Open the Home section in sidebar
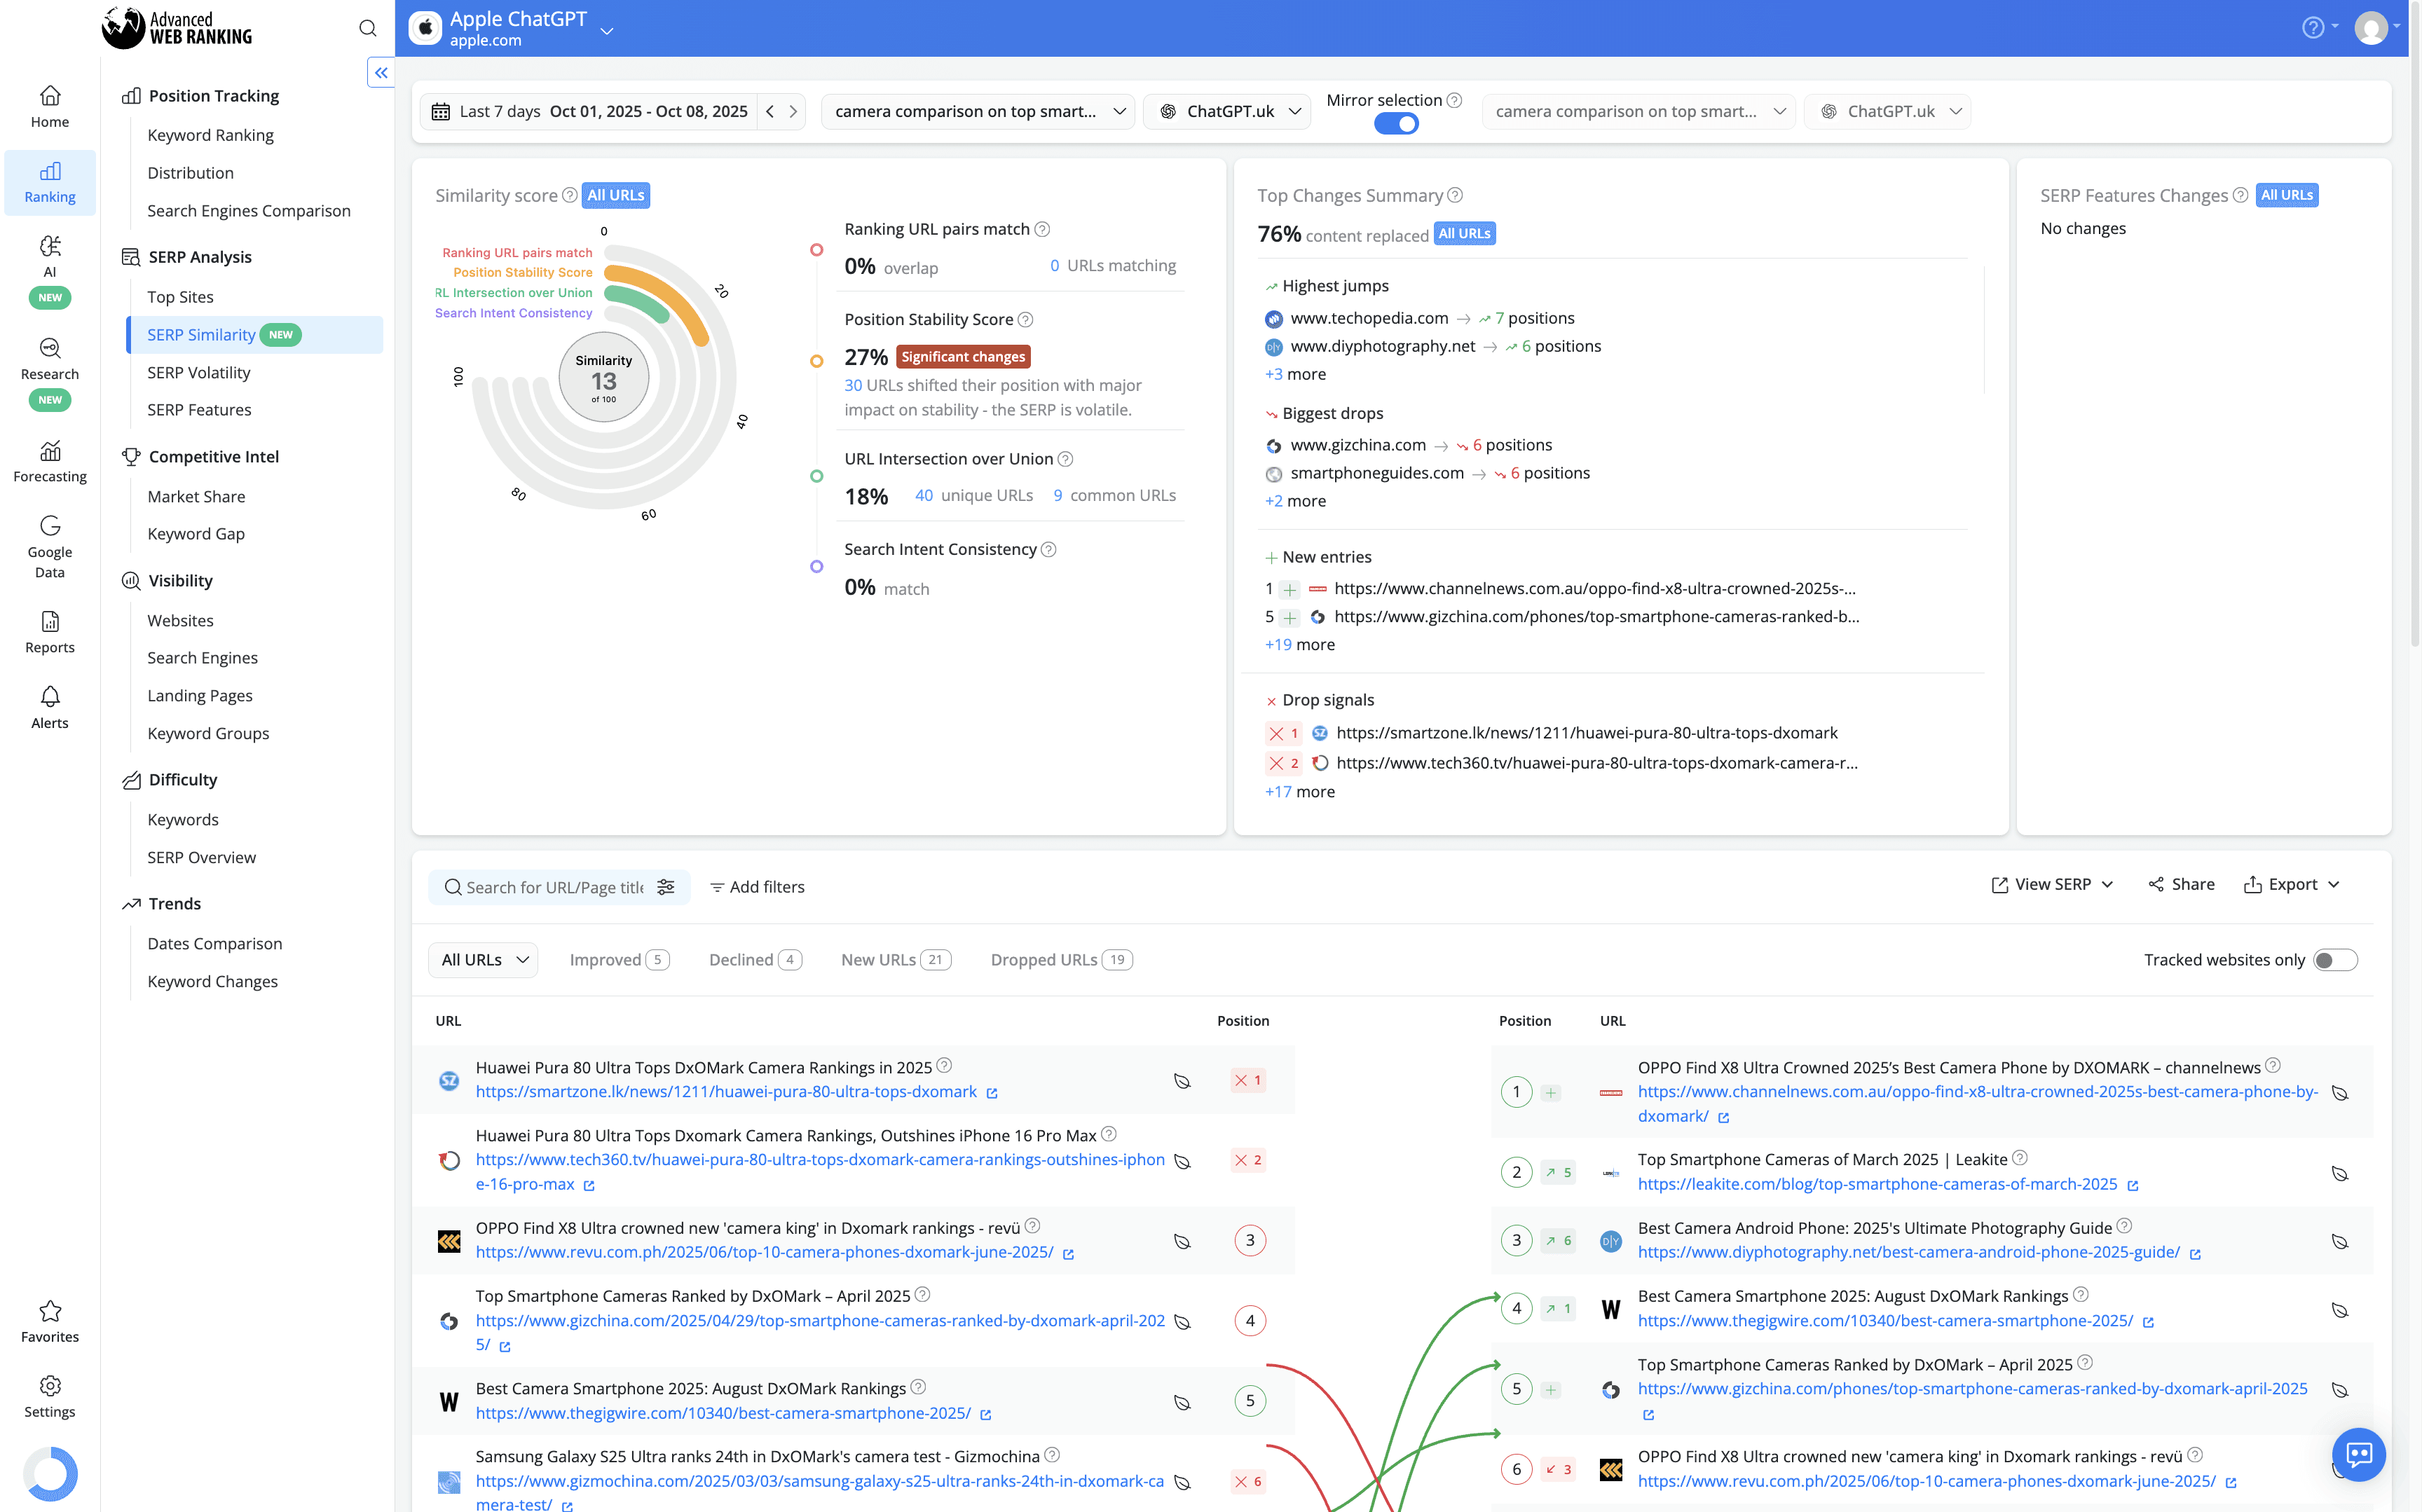The image size is (2422, 1512). coord(50,107)
